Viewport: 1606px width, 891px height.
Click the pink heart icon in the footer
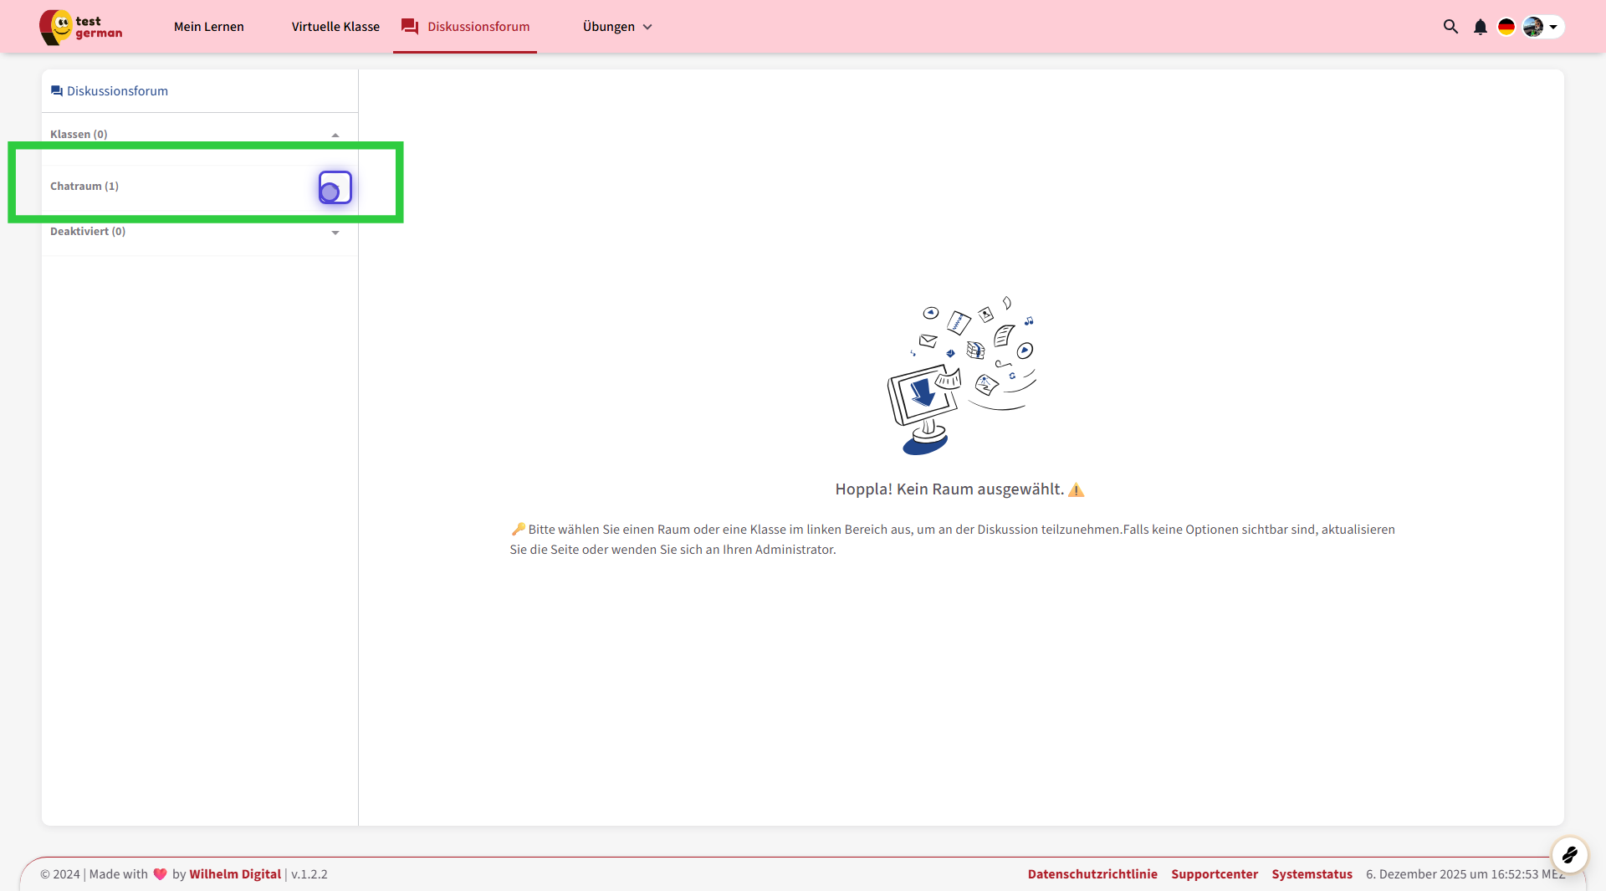point(160,874)
